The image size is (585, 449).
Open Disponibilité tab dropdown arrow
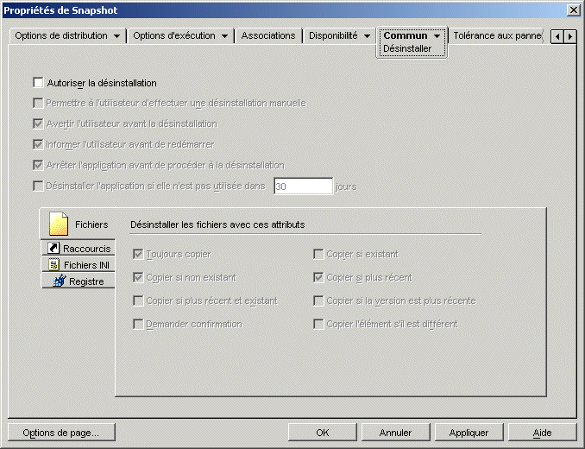pos(367,36)
